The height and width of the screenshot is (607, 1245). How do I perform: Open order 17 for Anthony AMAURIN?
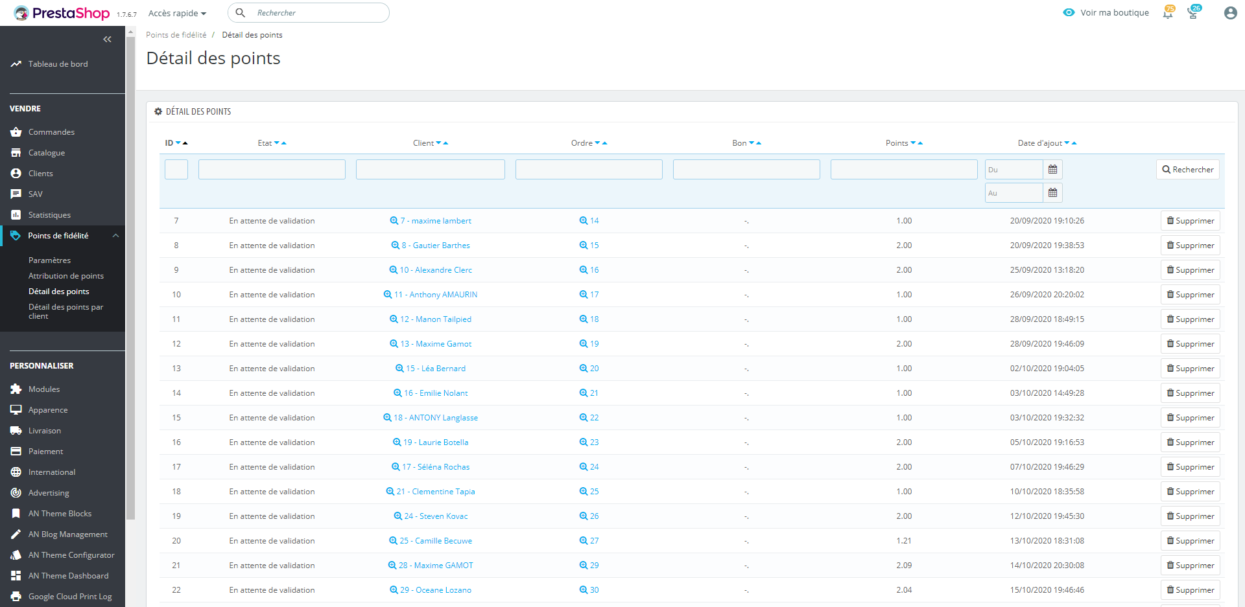click(589, 295)
